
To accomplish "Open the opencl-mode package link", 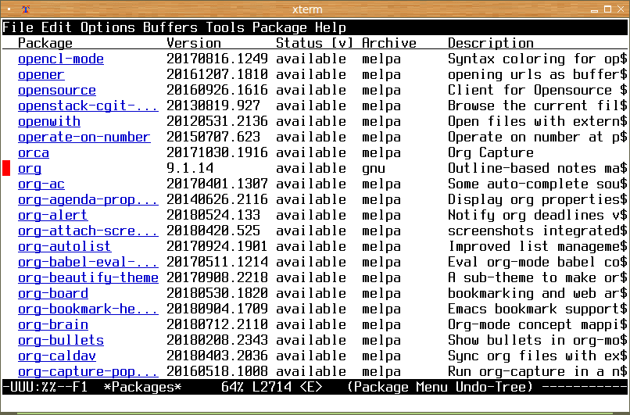I will tap(61, 59).
